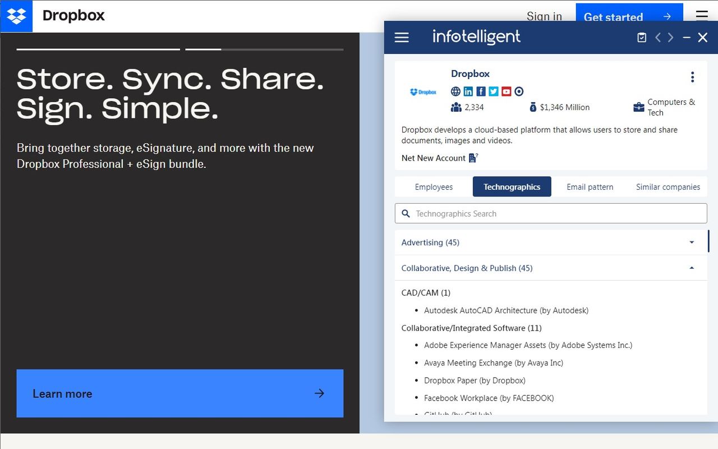Click the 2,334 employee count value

(x=474, y=107)
